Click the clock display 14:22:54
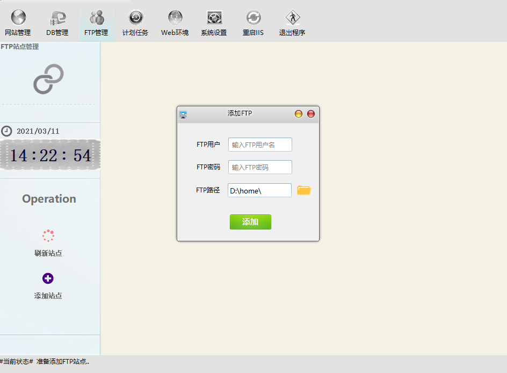 click(50, 155)
